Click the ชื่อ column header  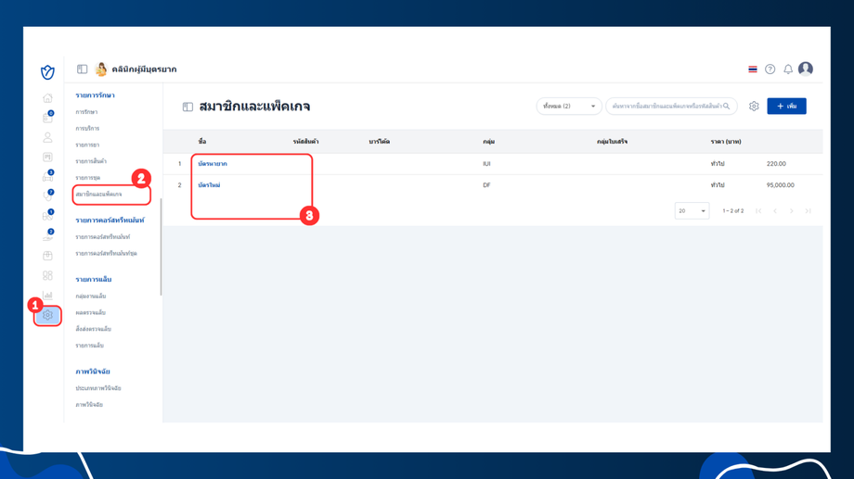coord(202,142)
